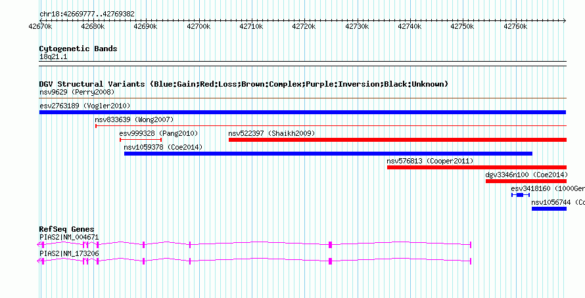Select the 18q21.1 cytogenetic band label
The width and height of the screenshot is (585, 298).
53,57
